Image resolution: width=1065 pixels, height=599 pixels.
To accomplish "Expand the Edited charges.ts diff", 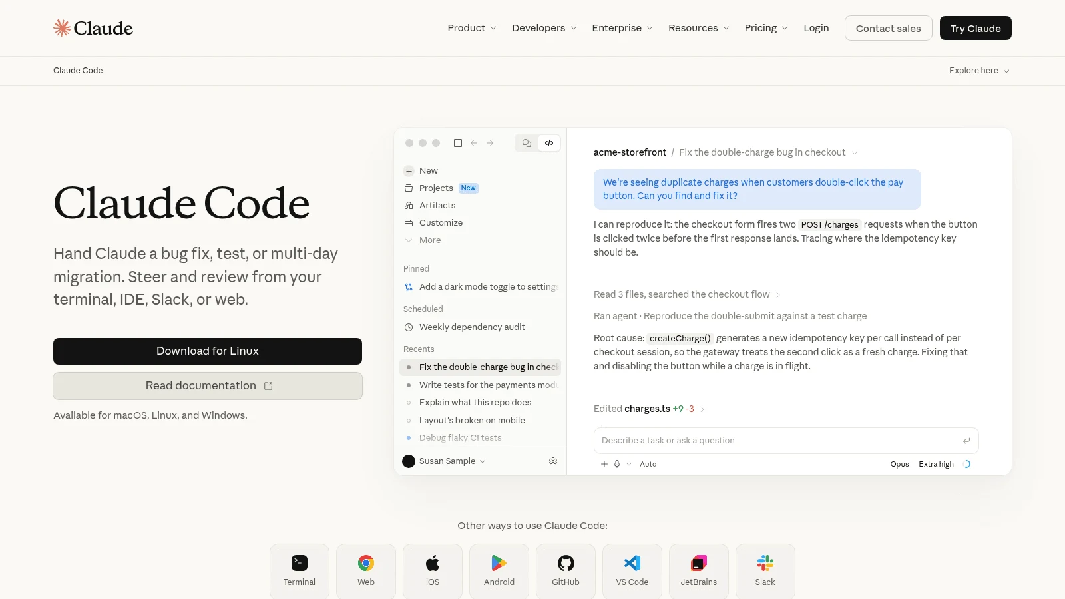I will point(649,409).
